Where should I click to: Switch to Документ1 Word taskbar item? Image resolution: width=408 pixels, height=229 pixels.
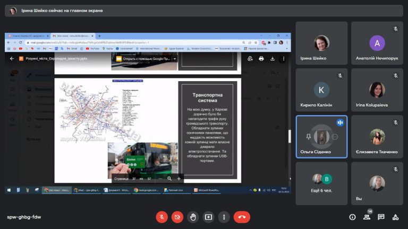point(116,190)
